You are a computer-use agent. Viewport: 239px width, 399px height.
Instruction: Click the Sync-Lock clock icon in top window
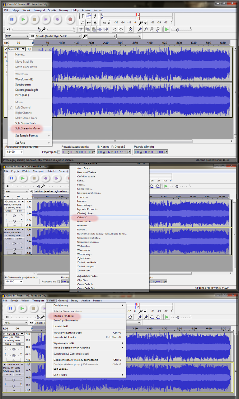pos(130,29)
